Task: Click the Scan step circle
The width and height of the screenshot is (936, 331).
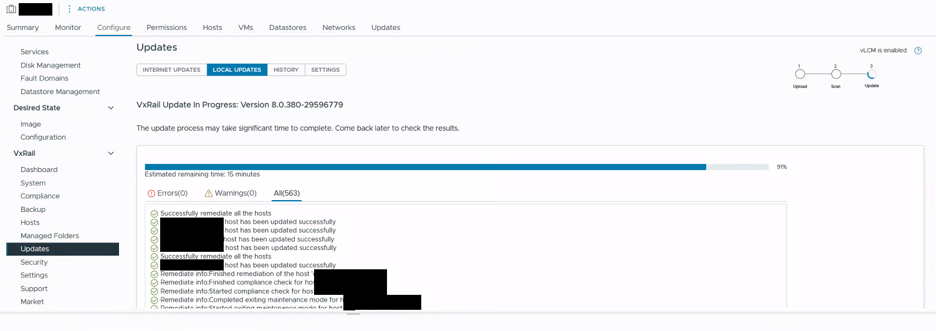Action: pos(836,74)
